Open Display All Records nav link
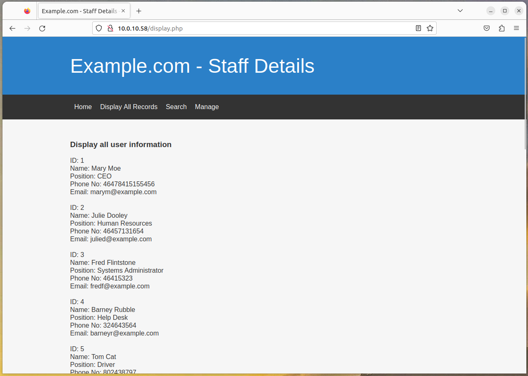Image resolution: width=528 pixels, height=376 pixels. (x=129, y=107)
